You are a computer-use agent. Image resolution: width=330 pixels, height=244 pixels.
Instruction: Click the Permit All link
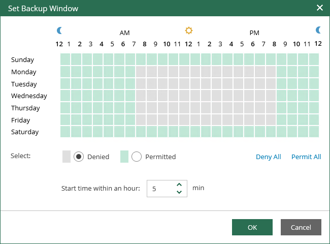pyautogui.click(x=306, y=157)
